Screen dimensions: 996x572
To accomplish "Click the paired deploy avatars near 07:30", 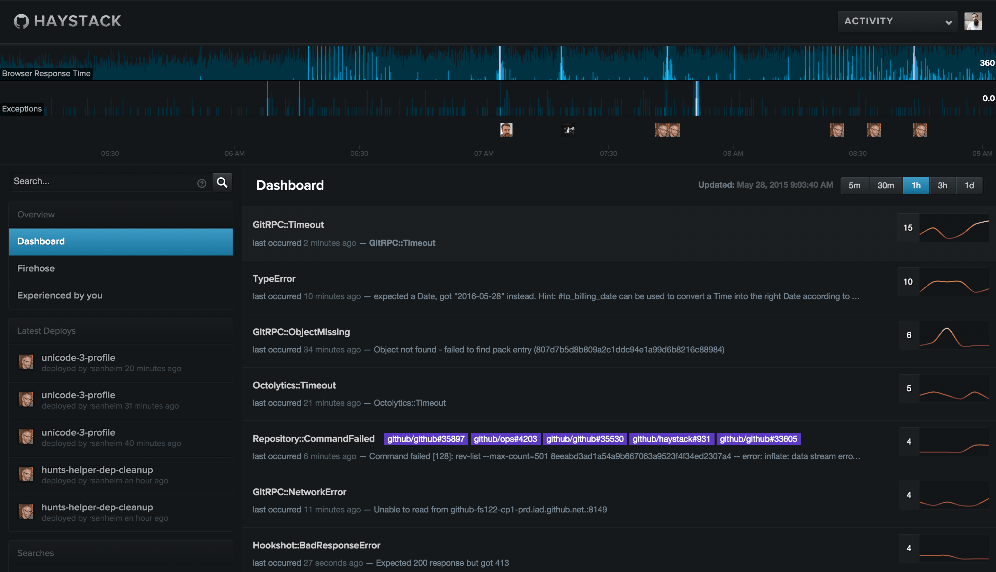I will point(668,130).
